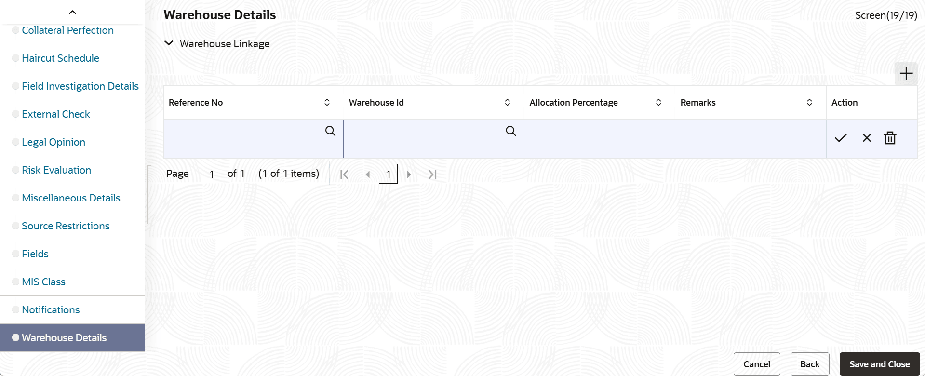This screenshot has width=925, height=376.
Task: Collapse the Warehouse Linkage section
Action: click(x=168, y=43)
